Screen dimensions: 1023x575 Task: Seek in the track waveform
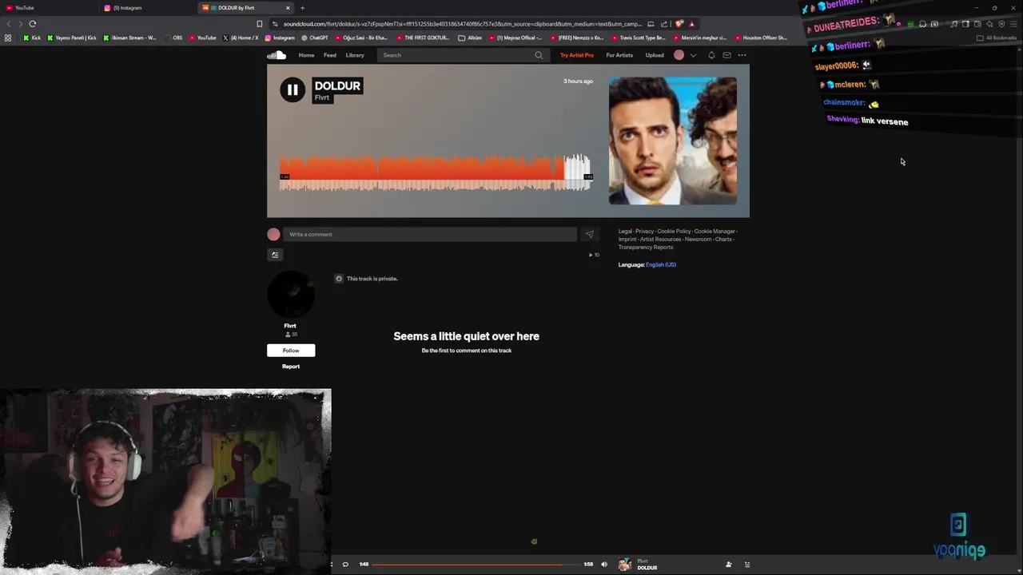436,172
